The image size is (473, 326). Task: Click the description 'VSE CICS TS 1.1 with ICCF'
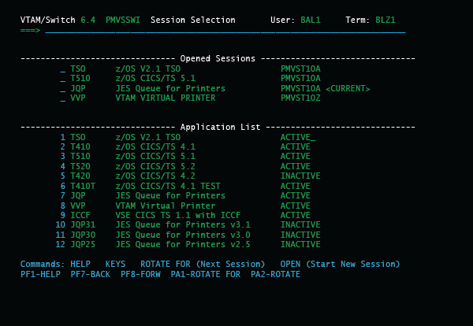[178, 216]
